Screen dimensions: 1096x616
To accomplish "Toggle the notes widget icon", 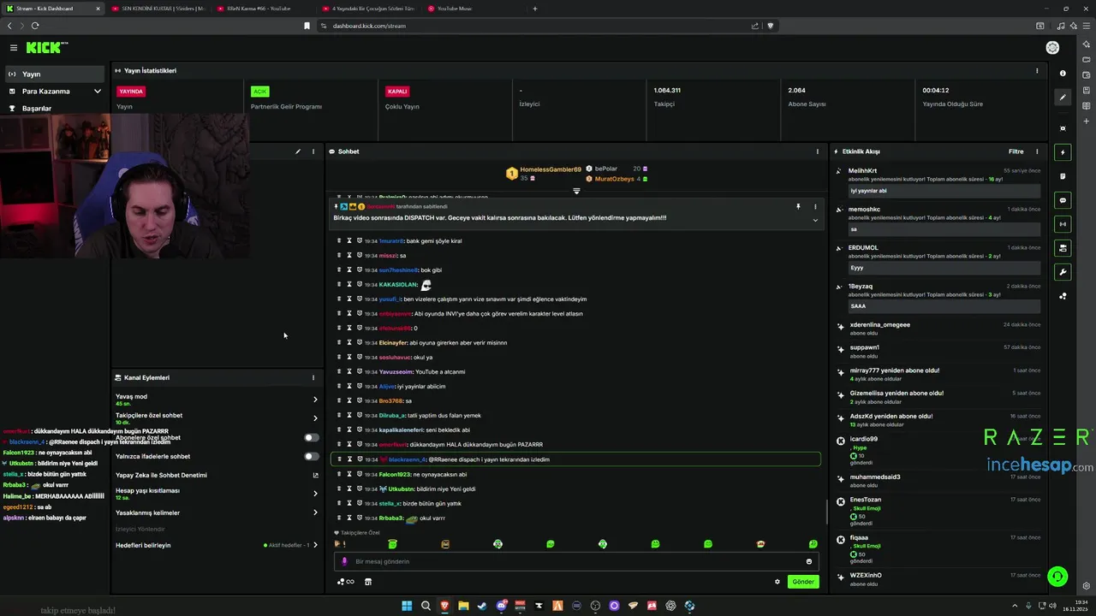I will (x=1063, y=176).
